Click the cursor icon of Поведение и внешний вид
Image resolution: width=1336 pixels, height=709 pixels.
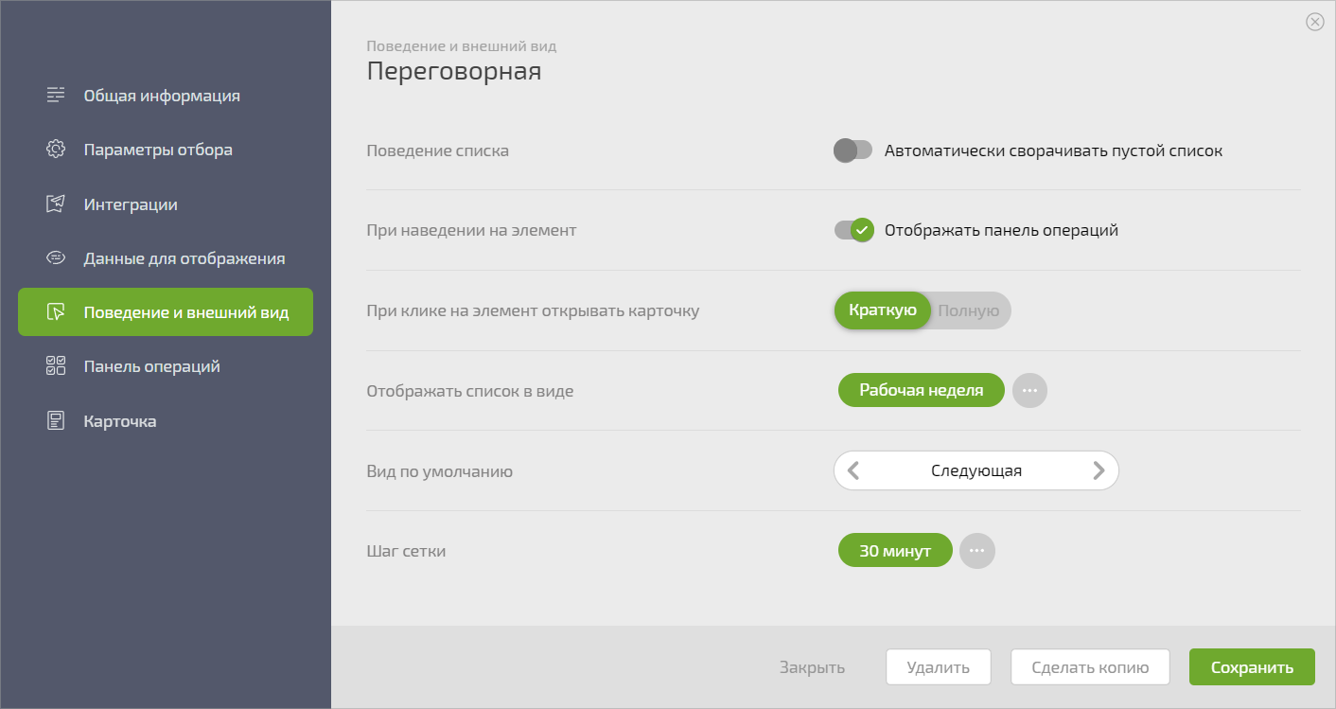[56, 312]
